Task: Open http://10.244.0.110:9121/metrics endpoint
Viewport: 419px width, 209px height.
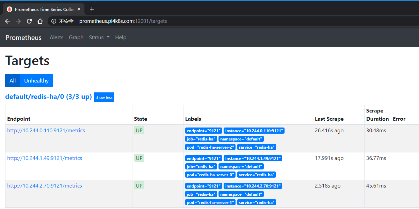Action: (46, 130)
